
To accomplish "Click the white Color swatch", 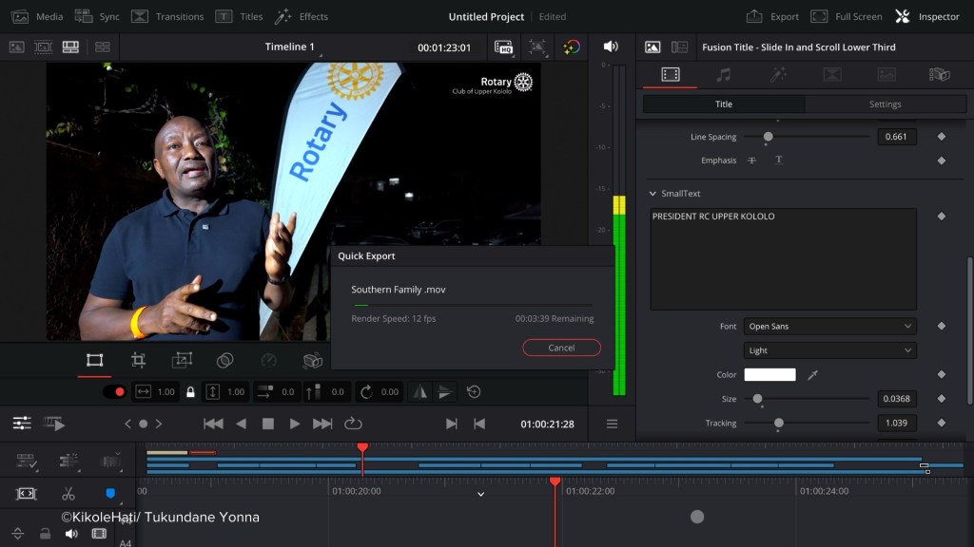I will (769, 375).
